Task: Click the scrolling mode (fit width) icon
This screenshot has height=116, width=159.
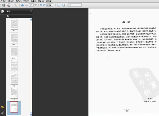Action: tap(59, 5)
